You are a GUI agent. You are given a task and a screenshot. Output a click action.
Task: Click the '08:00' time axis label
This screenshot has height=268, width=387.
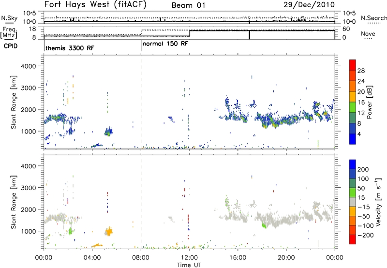pyautogui.click(x=141, y=258)
